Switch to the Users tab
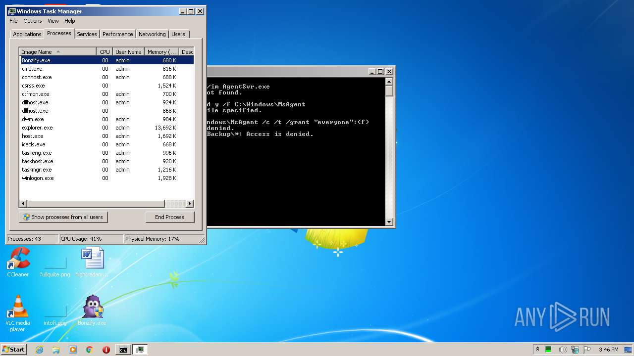The image size is (634, 356). click(x=178, y=34)
